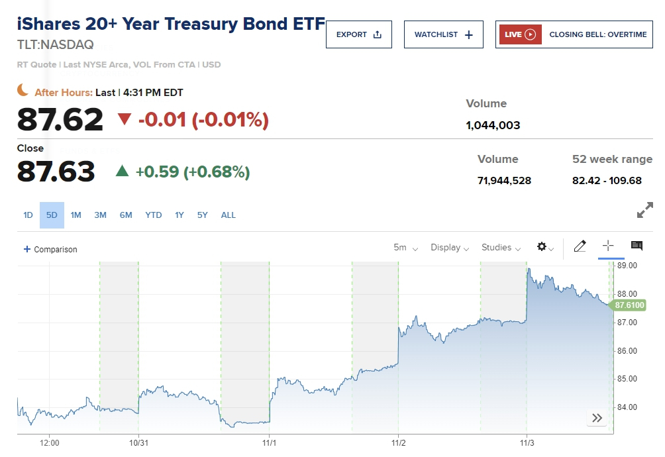Expand the chart to fullscreen
This screenshot has width=665, height=457.
click(644, 211)
